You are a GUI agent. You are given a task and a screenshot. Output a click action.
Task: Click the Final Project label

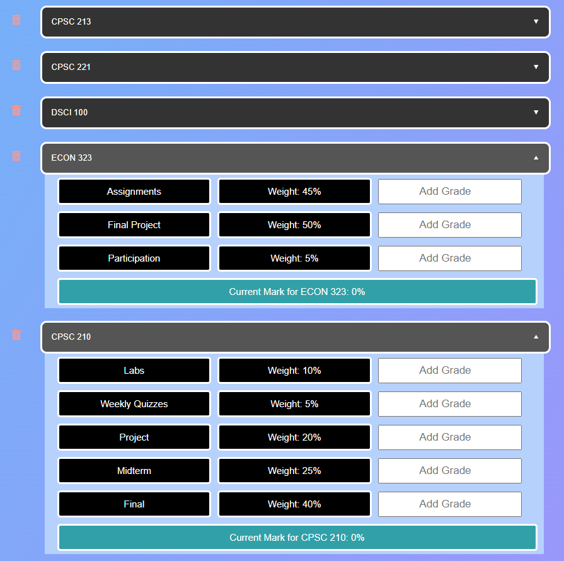click(x=134, y=224)
